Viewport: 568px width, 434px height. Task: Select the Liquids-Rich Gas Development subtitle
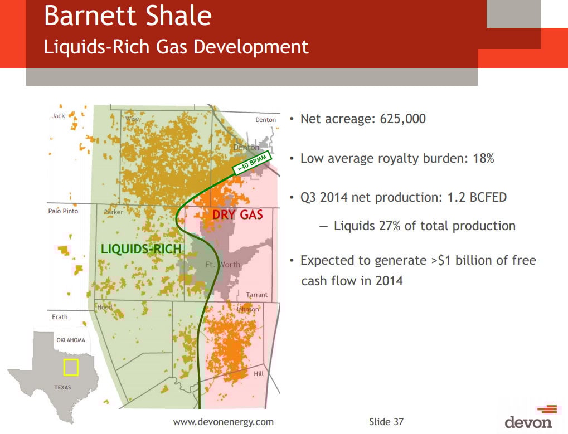point(176,46)
